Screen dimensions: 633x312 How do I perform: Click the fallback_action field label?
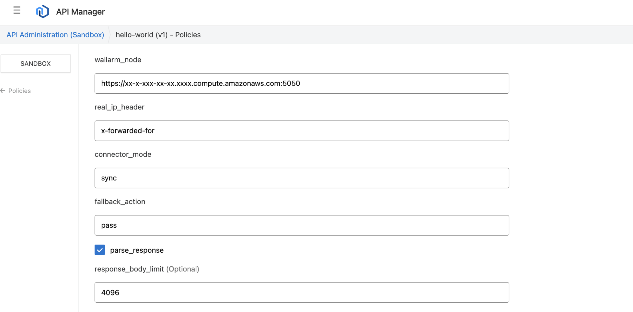click(120, 202)
